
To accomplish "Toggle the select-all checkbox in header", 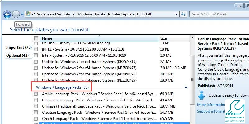I will point(36,38).
